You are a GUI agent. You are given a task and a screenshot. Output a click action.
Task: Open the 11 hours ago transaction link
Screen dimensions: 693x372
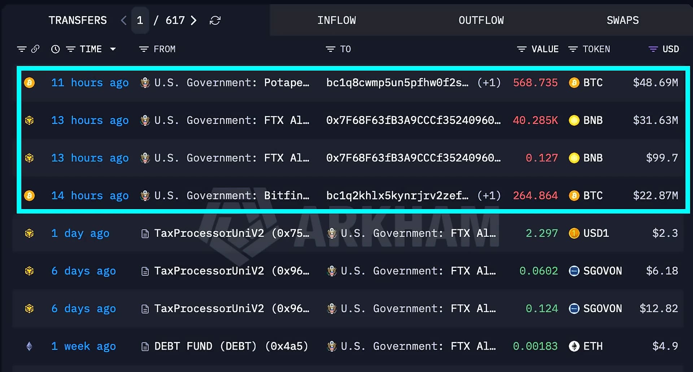click(x=90, y=83)
